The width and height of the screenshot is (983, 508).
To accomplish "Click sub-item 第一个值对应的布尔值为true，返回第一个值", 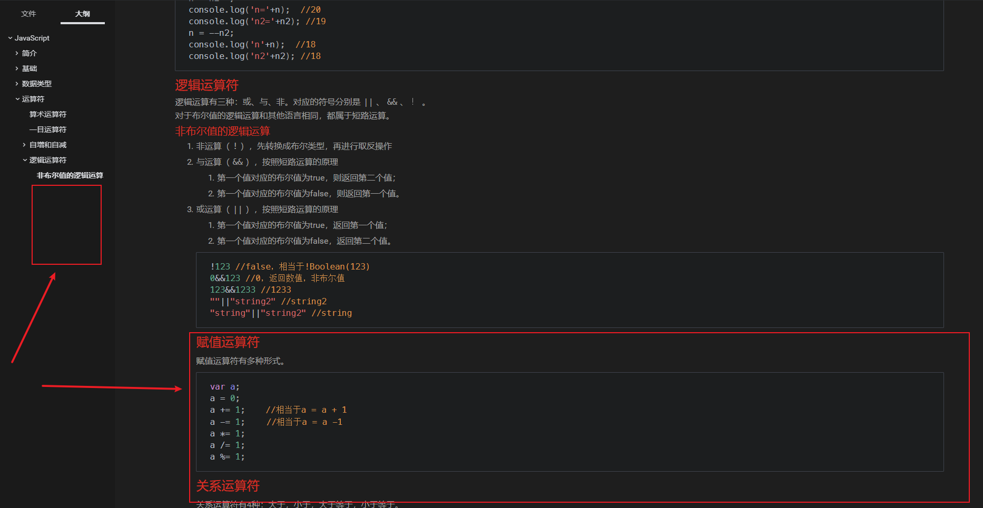I will [x=302, y=225].
